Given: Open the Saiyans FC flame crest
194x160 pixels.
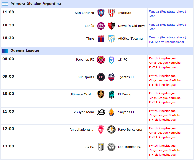Looking at the screenshot, I should pos(111,112).
